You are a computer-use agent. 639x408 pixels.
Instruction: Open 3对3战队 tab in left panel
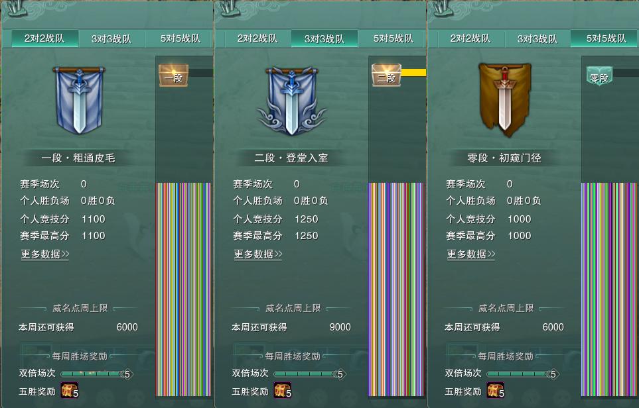coord(111,38)
